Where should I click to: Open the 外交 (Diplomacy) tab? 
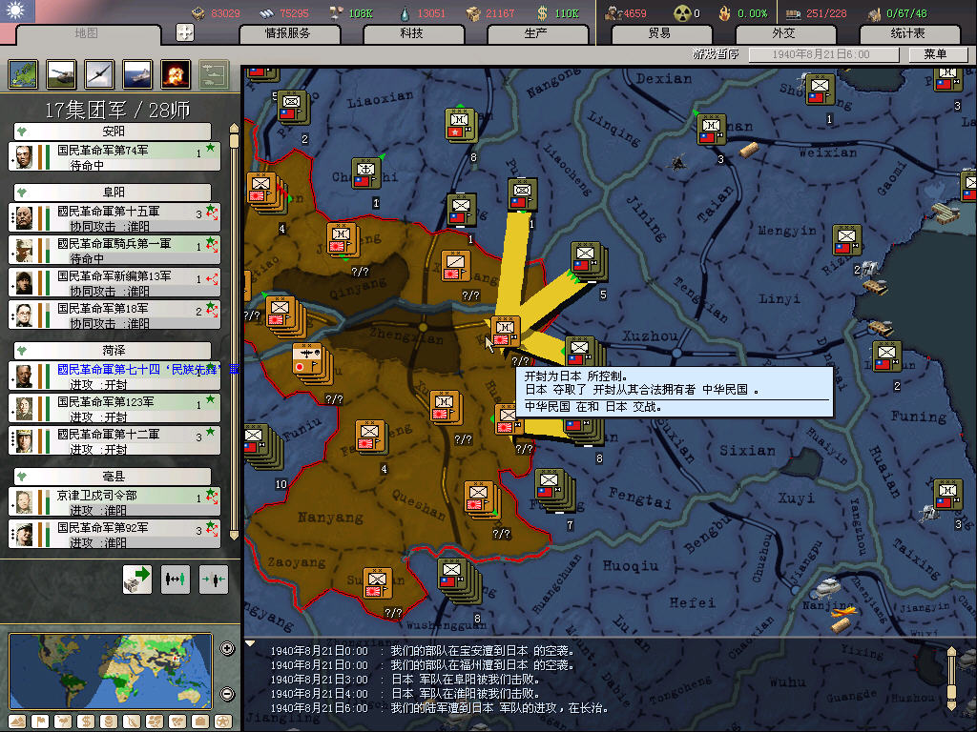coord(782,33)
